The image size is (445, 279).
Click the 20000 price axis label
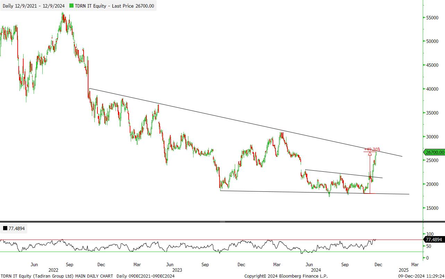pyautogui.click(x=433, y=184)
